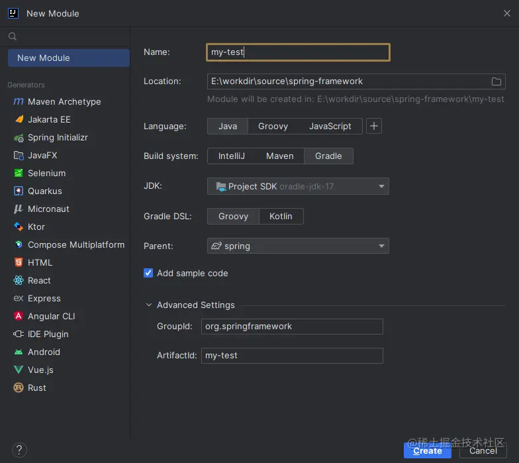Close the New Module dialog
Viewport: 519px width, 463px height.
(507, 13)
